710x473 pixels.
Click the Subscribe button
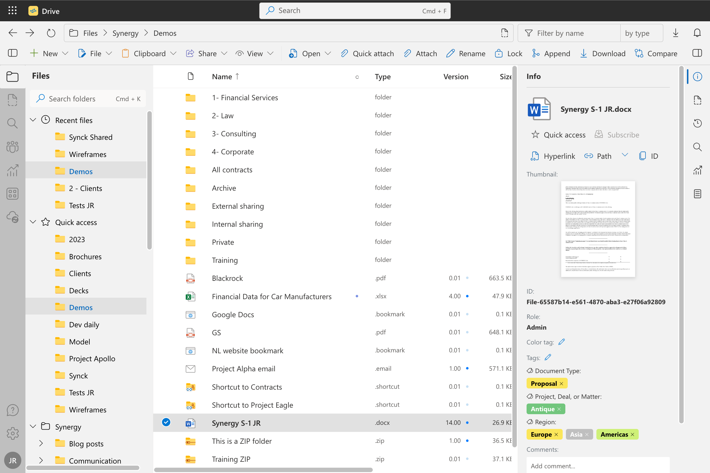click(x=617, y=135)
